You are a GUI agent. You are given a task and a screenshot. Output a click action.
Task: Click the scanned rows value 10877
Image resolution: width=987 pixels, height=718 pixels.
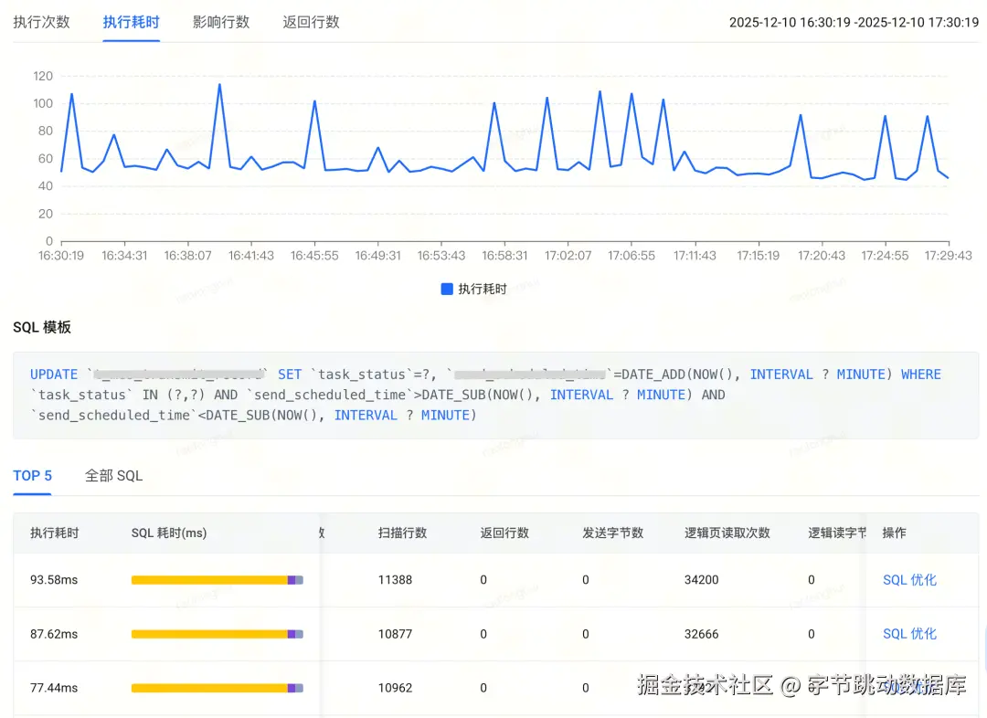(x=395, y=634)
